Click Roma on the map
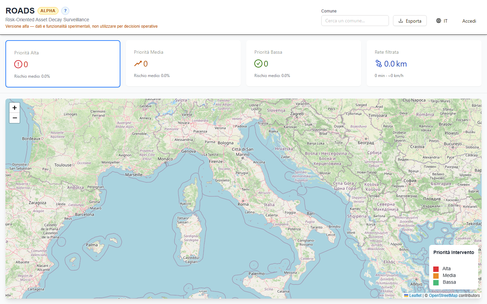 (243, 204)
